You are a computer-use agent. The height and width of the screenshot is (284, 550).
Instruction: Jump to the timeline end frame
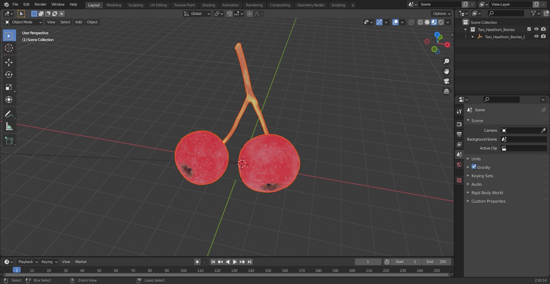coord(250,262)
